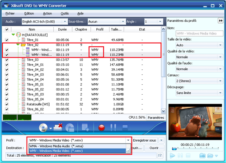Image resolution: width=226 pixels, height=163 pixels.
Task: Uncheck Titre_05_01 checkbox
Action: tap(7, 84)
